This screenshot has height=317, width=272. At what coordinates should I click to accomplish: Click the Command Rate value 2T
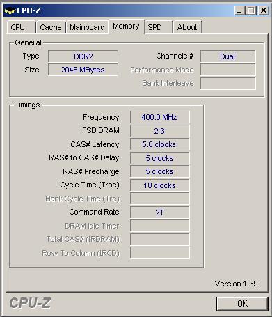click(x=160, y=212)
